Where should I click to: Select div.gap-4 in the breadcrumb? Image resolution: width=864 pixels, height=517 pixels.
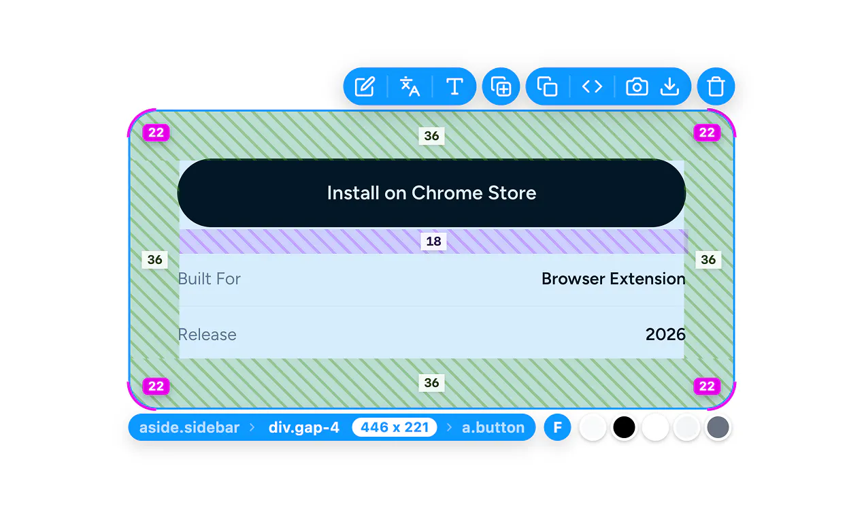pyautogui.click(x=304, y=428)
